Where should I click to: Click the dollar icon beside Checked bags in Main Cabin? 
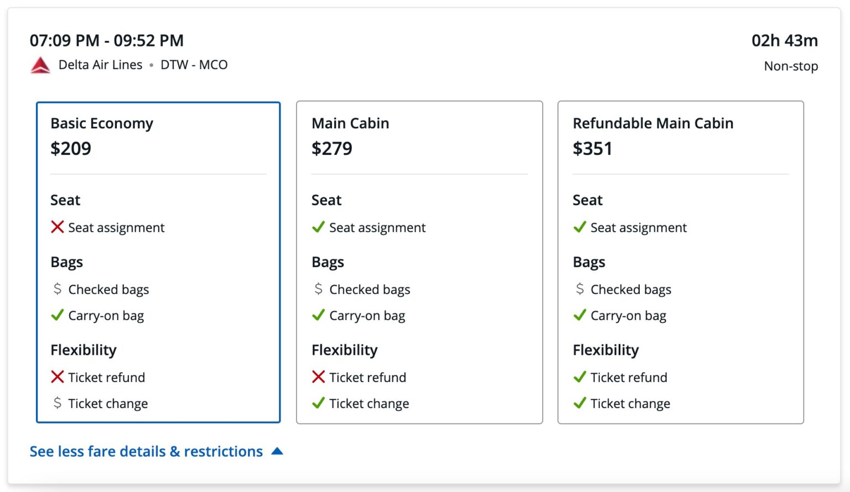click(x=318, y=288)
